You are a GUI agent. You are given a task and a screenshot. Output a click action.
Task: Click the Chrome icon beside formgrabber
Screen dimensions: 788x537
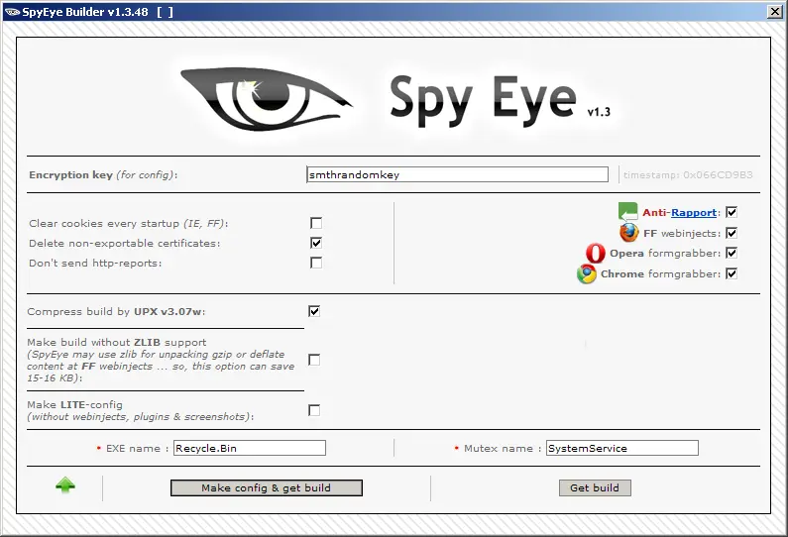[x=587, y=274]
